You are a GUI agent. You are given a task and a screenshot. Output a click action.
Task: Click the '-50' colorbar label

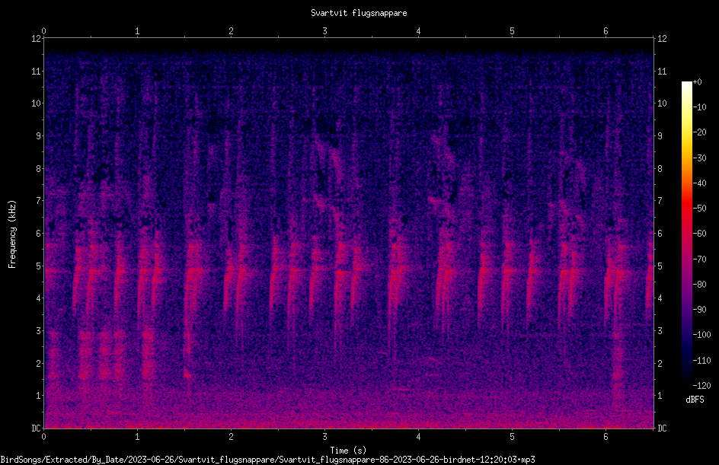(699, 209)
